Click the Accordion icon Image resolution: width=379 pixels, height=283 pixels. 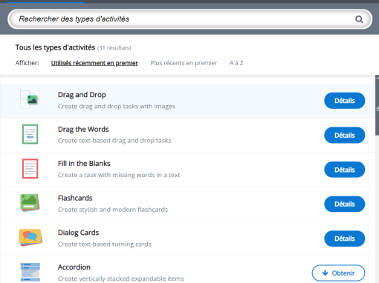click(30, 272)
